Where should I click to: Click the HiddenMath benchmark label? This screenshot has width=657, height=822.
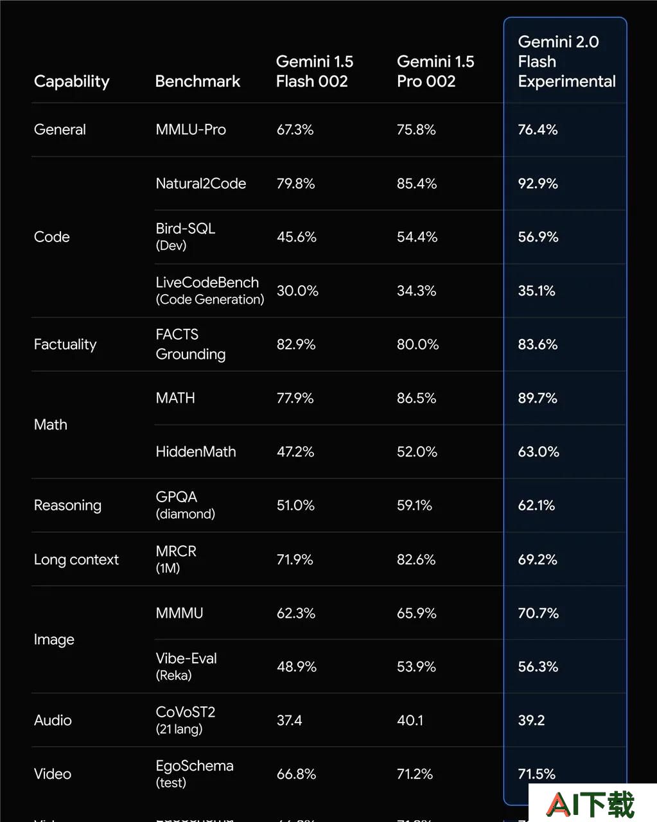point(196,451)
